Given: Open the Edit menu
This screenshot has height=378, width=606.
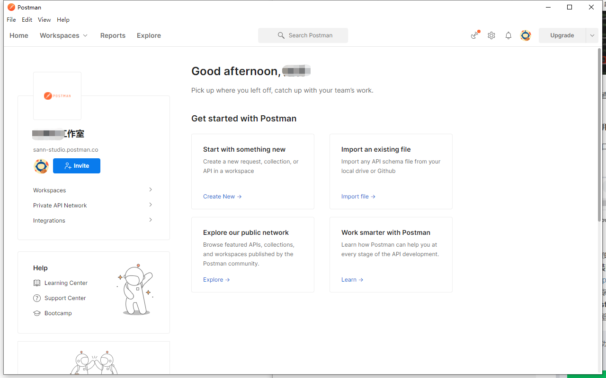Looking at the screenshot, I should pyautogui.click(x=27, y=20).
